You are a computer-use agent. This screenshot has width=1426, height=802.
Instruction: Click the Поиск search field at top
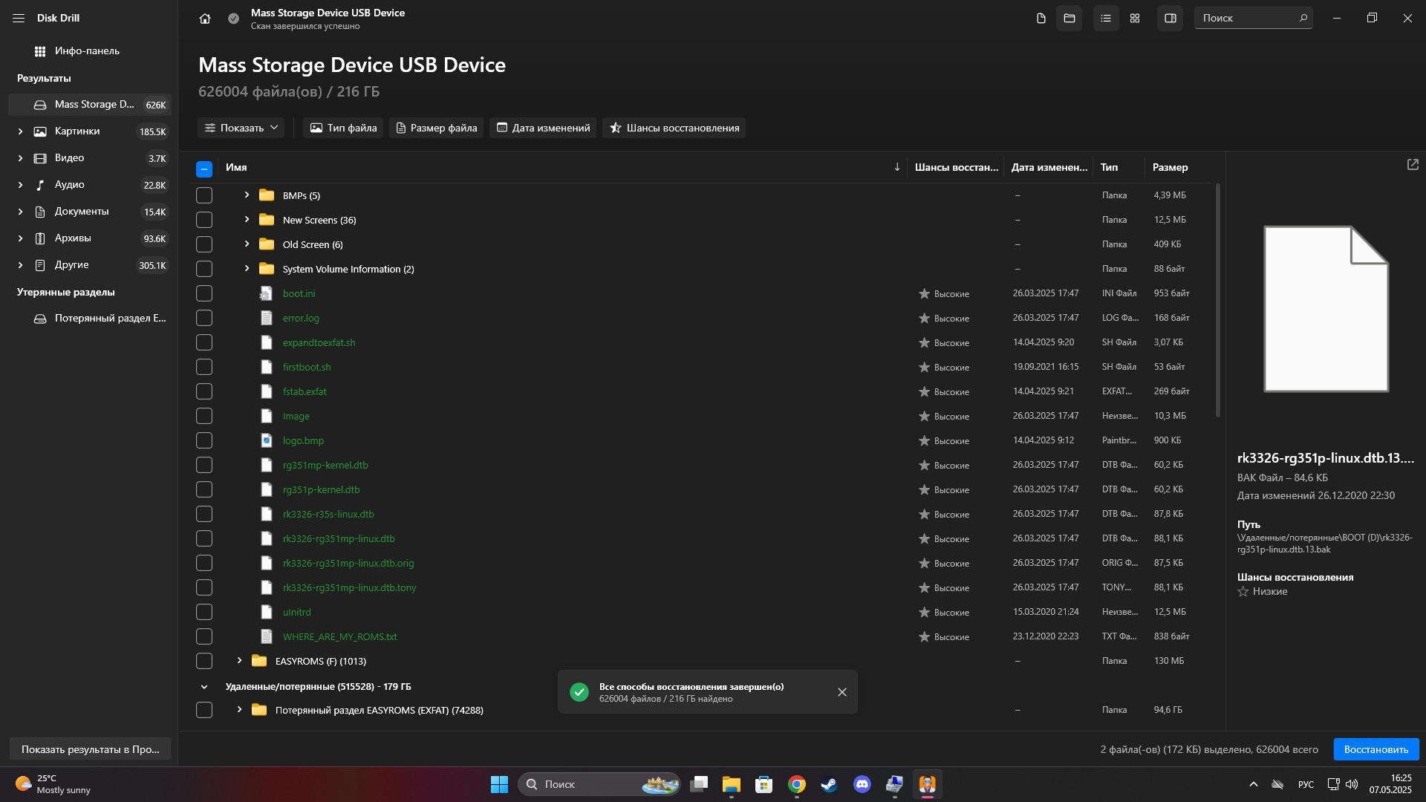coord(1253,18)
